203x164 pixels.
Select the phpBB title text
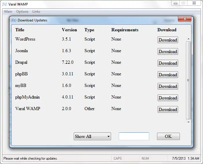pos(21,74)
